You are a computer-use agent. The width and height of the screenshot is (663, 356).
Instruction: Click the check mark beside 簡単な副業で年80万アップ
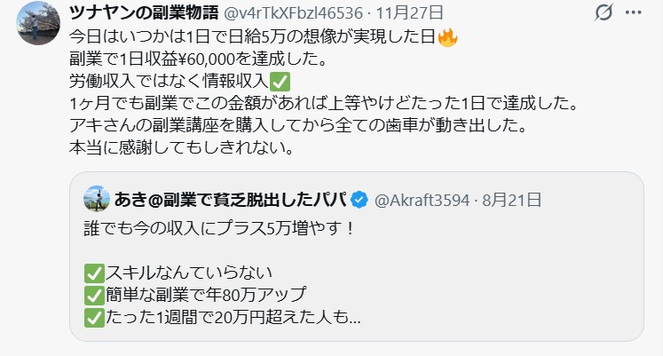94,295
